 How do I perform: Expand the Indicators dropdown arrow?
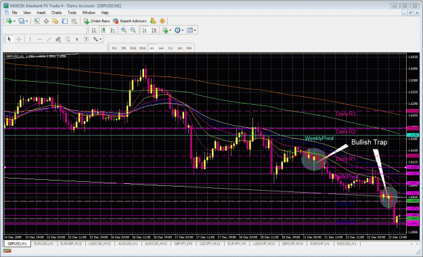171,30
